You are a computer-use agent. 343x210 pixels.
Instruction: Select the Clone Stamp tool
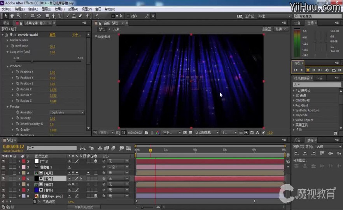74,16
